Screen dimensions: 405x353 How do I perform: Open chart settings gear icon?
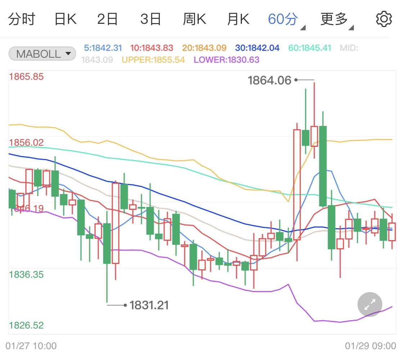pyautogui.click(x=383, y=19)
